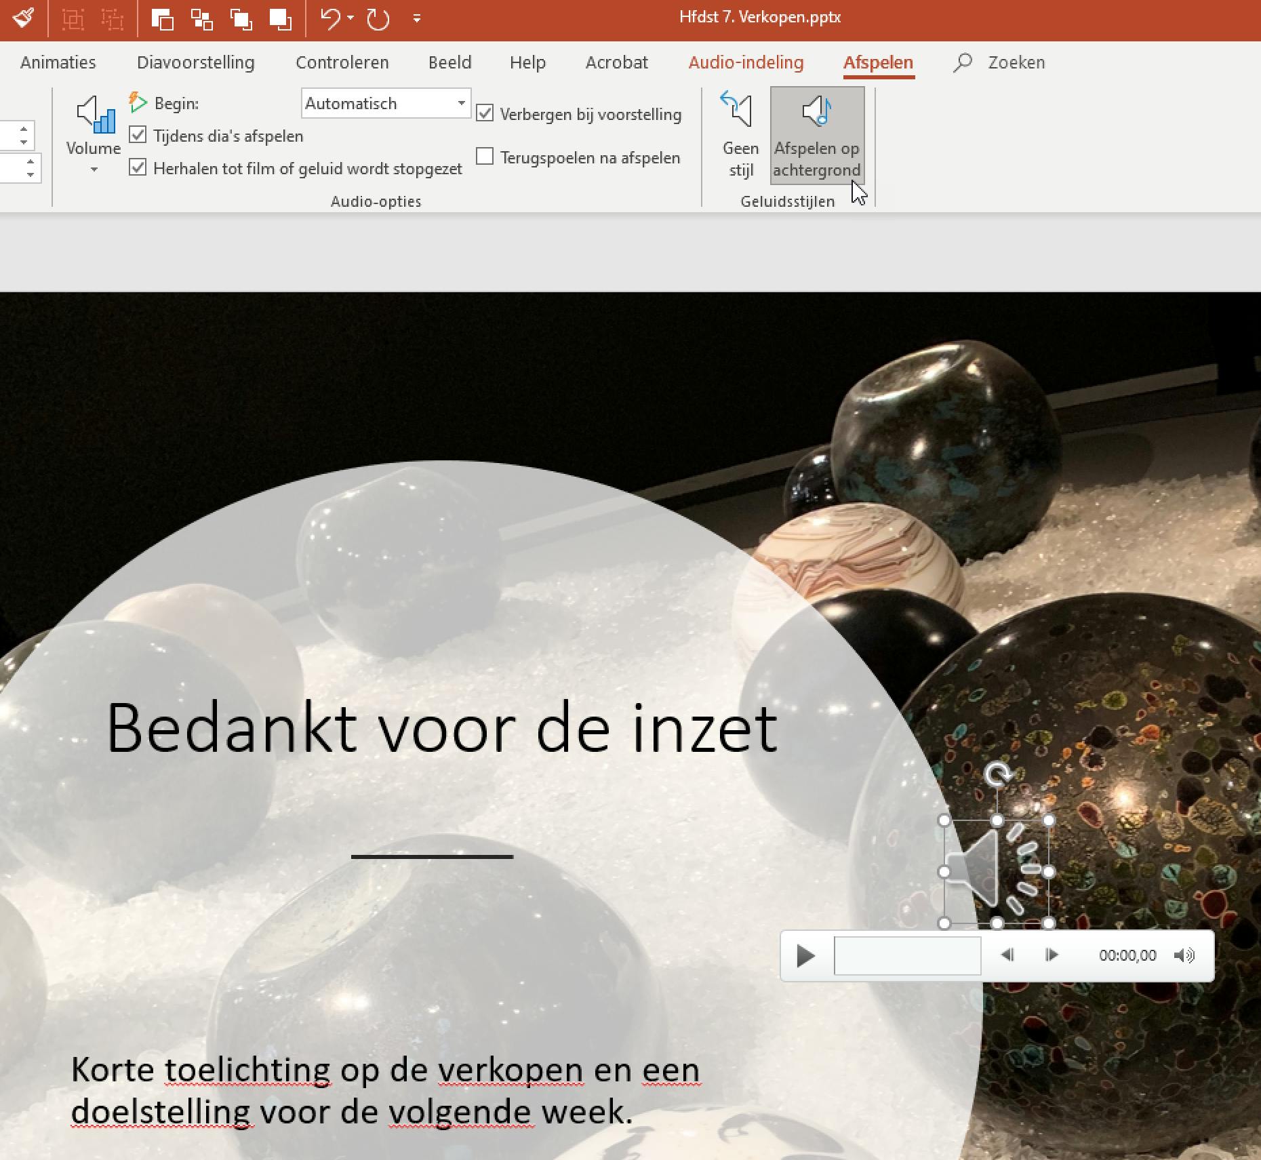Open the undo history dropdown arrow
Image resolution: width=1261 pixels, height=1160 pixels.
pos(351,18)
